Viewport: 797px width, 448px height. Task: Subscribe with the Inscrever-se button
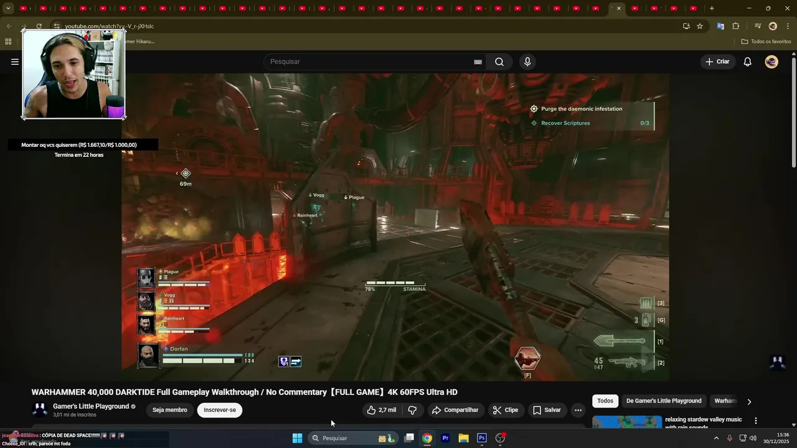[x=220, y=410]
